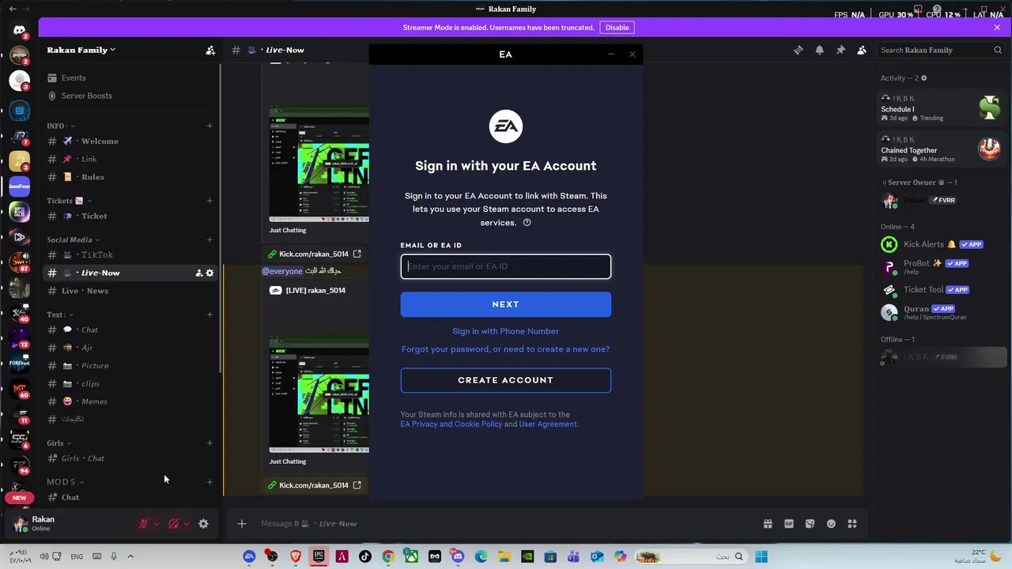The image size is (1012, 569).
Task: Open the gift icon in message bar
Action: 768,523
